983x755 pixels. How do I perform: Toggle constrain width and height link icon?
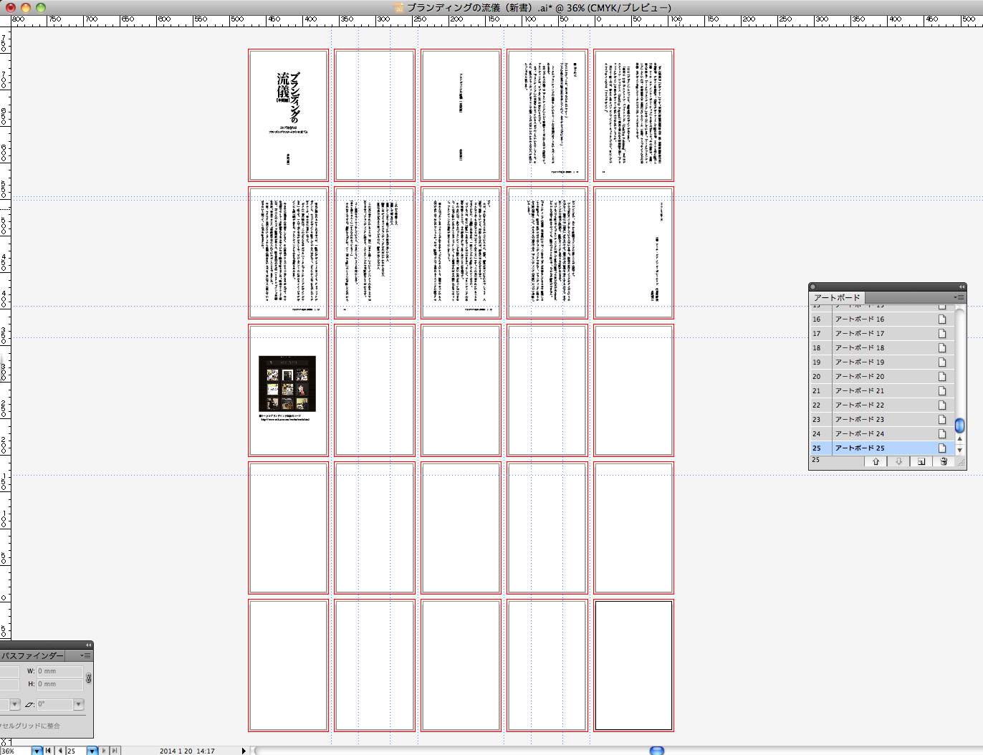[x=89, y=678]
